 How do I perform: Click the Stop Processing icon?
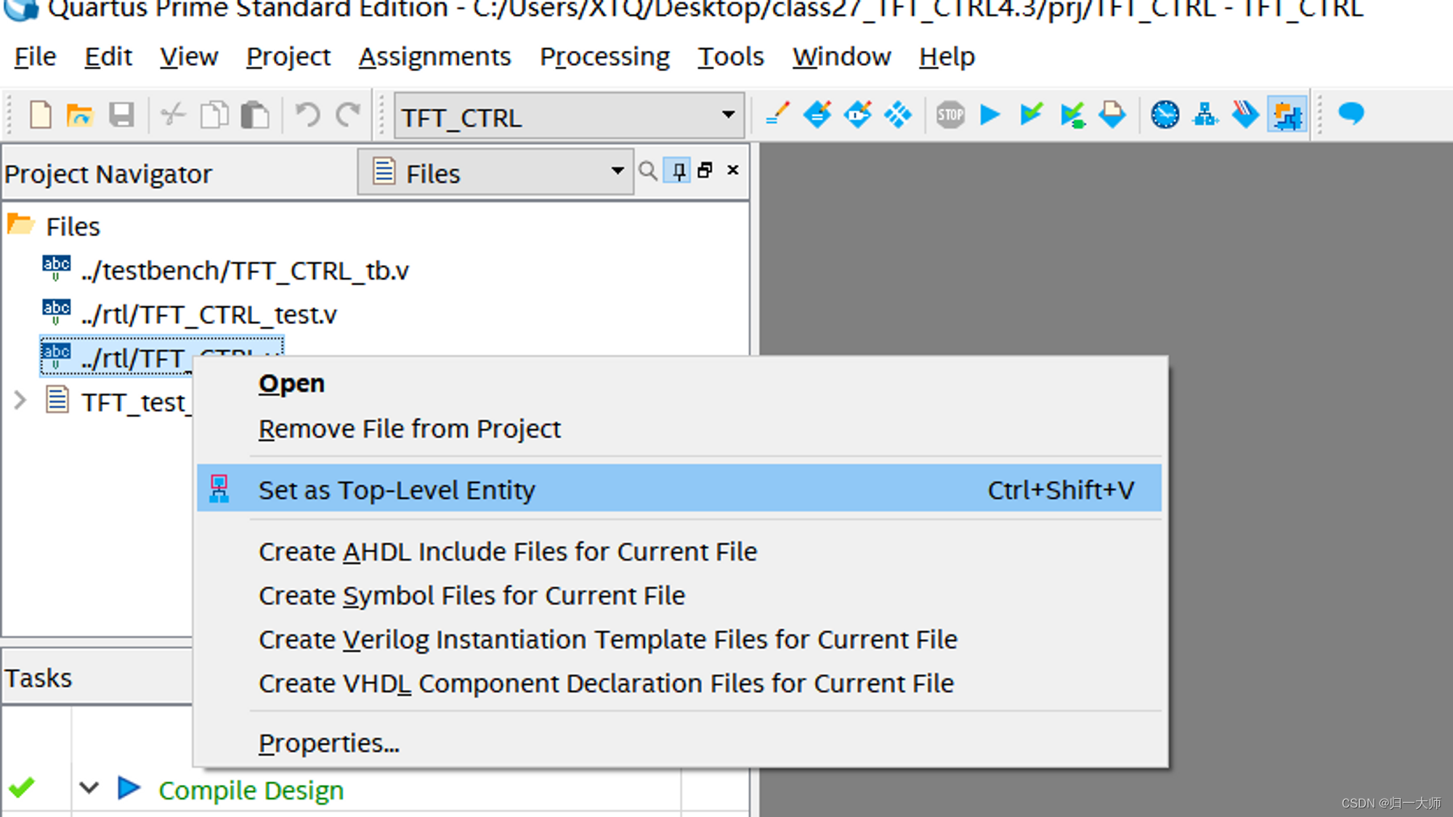(950, 115)
